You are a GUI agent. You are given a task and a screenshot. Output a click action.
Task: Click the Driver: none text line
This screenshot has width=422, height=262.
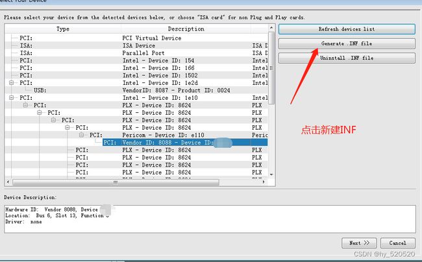point(23,222)
